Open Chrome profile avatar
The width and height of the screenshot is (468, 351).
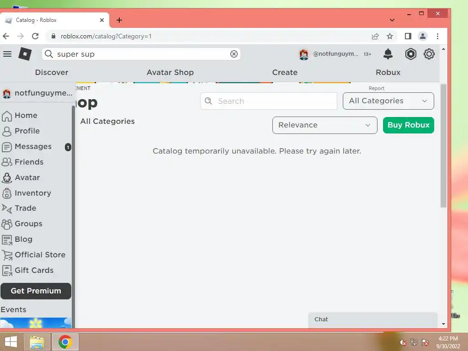tap(423, 36)
